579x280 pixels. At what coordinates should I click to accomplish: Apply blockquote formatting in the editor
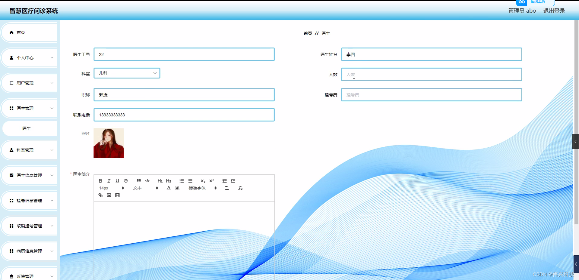click(138, 180)
